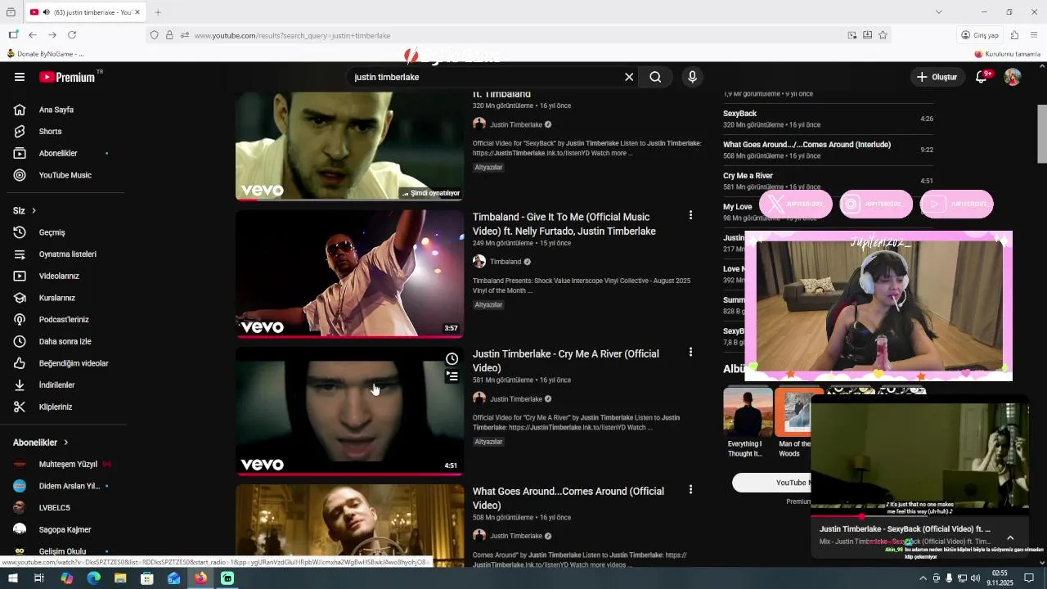Open Muhteşem Yüzyıl subscription channel
Viewport: 1047px width, 589px height.
pos(62,464)
